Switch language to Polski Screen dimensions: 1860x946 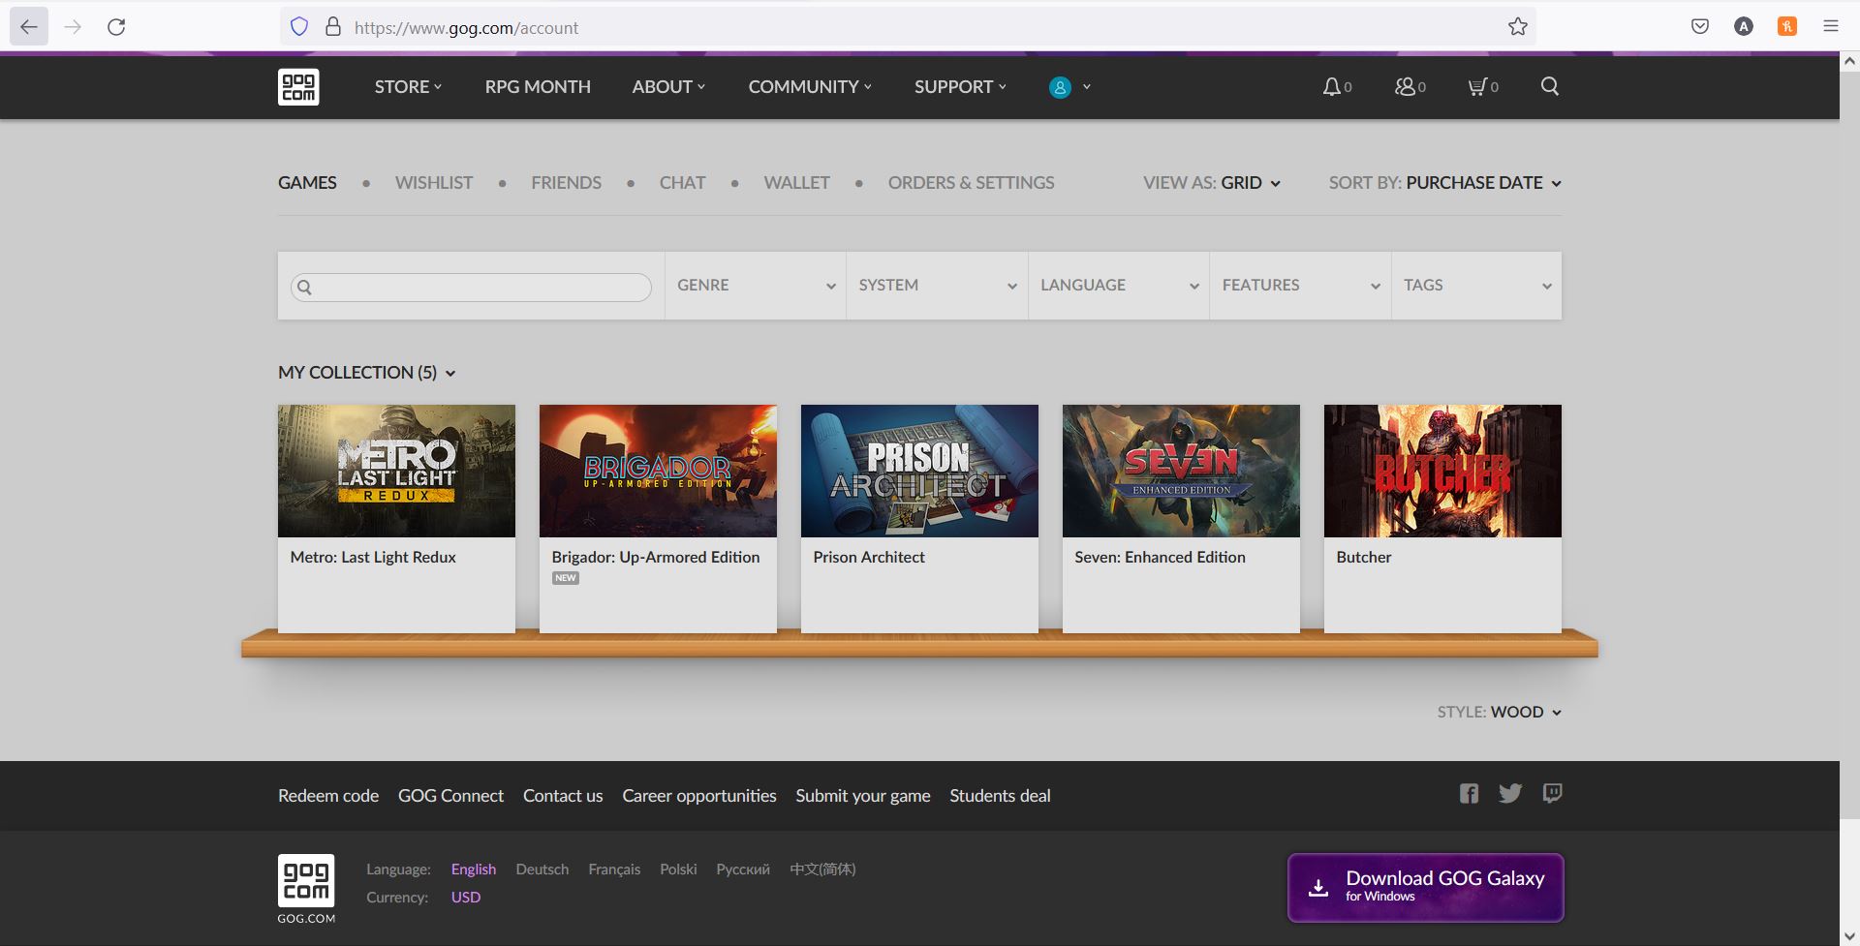click(x=678, y=870)
